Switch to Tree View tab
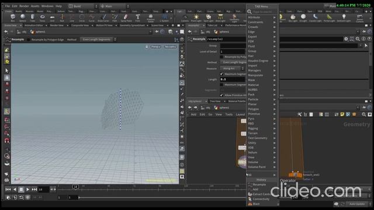 tap(215, 101)
